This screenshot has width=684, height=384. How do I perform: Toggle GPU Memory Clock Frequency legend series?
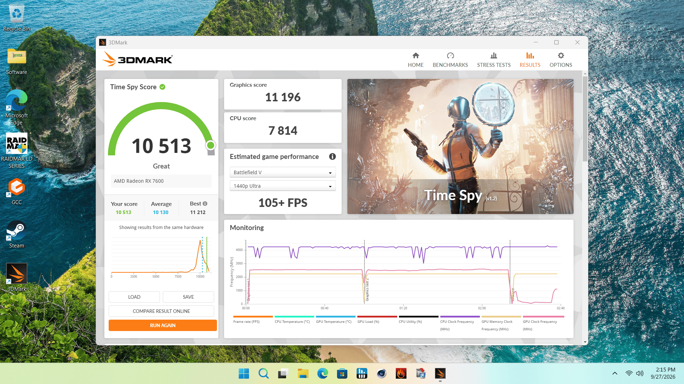tap(501, 323)
